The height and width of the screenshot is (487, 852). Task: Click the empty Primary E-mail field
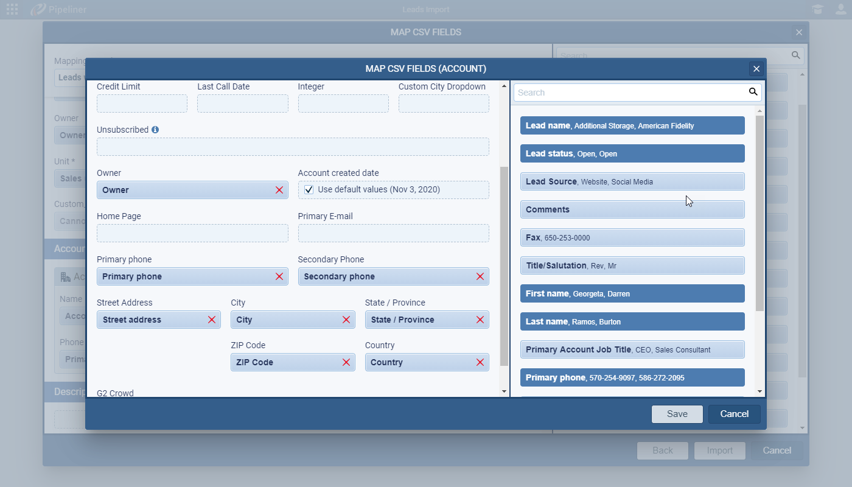393,233
